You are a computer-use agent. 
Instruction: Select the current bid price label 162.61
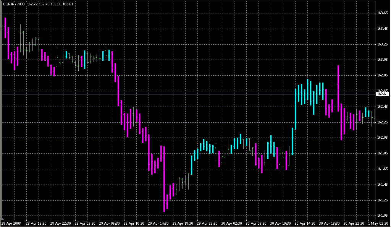pos(382,95)
